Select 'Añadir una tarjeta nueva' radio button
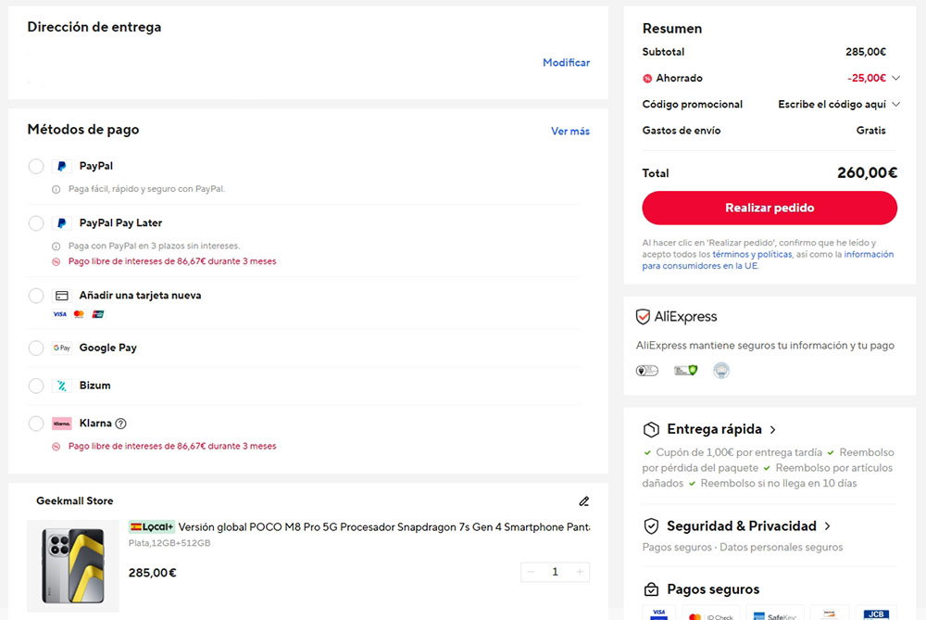 pos(36,296)
